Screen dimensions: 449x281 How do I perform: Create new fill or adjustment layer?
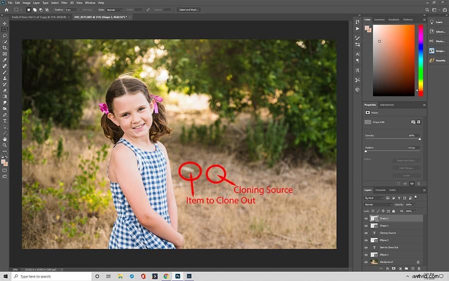[x=400, y=269]
